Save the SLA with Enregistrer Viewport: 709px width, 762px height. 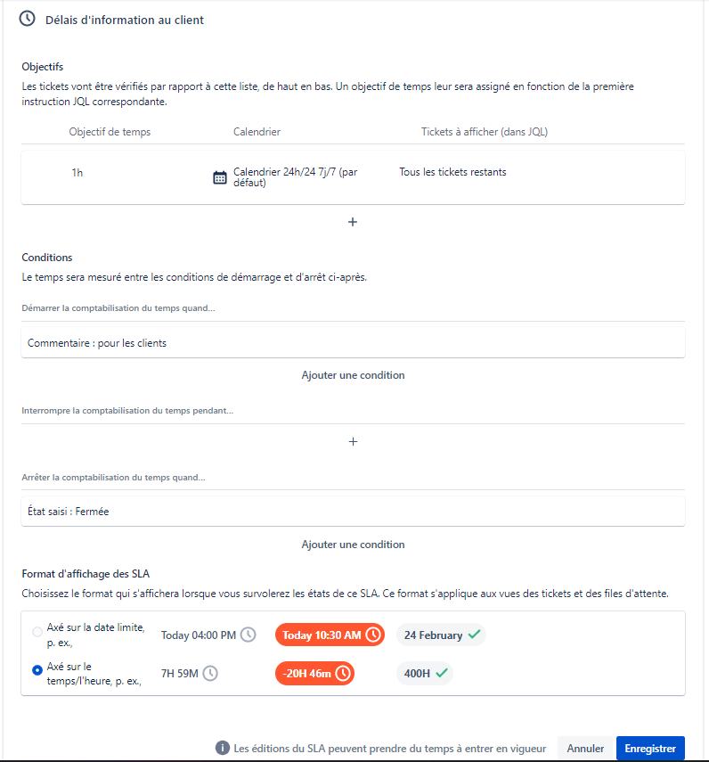coord(650,749)
